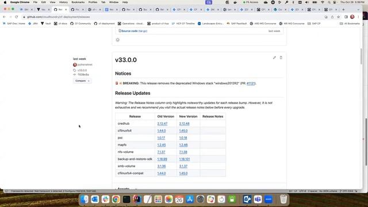
Task: Open the Vault bookmark
Action: tap(46, 24)
